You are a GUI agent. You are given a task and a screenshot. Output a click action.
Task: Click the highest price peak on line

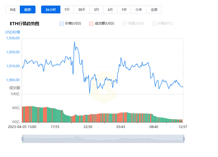coord(75,42)
